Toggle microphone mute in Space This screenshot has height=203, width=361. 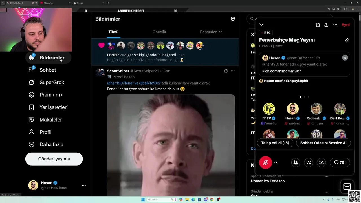click(x=265, y=162)
